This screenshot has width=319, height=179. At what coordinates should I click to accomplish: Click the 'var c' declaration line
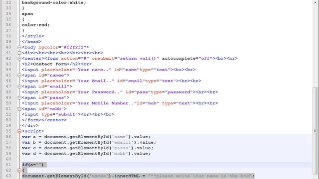click(x=88, y=148)
